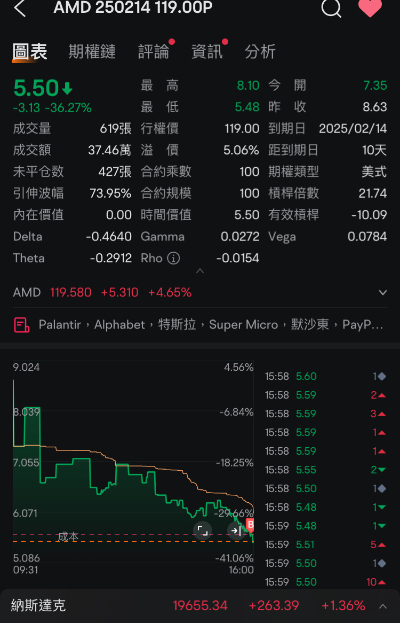Tap the 昨收 8.63 value
Screen dimensions: 400x623
[374, 107]
